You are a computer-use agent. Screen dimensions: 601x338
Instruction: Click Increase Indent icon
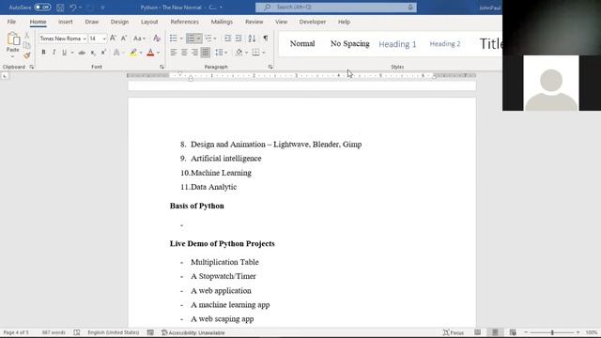point(239,38)
